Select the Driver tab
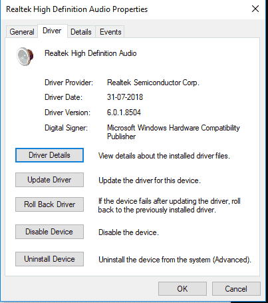 52,31
